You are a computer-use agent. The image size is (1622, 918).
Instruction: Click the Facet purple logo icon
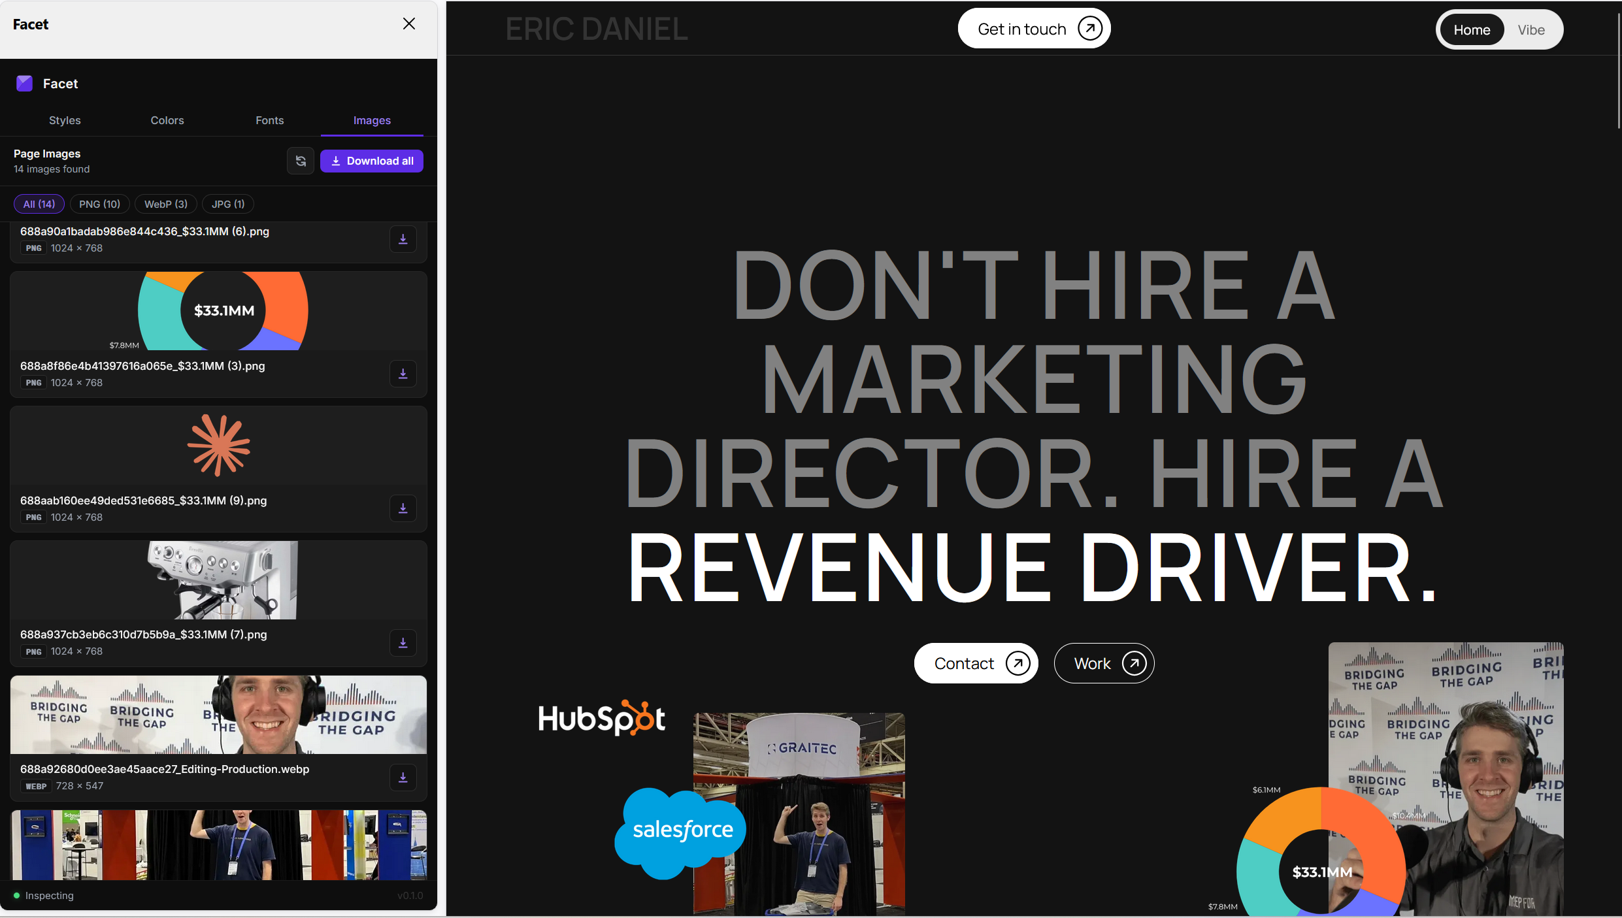(x=25, y=84)
